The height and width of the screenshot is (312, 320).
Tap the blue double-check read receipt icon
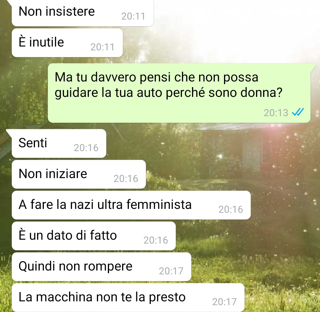(298, 112)
